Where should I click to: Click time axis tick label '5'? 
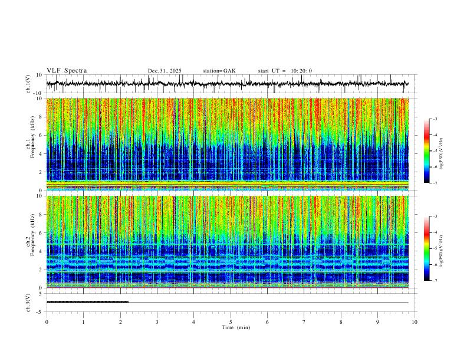click(231, 322)
